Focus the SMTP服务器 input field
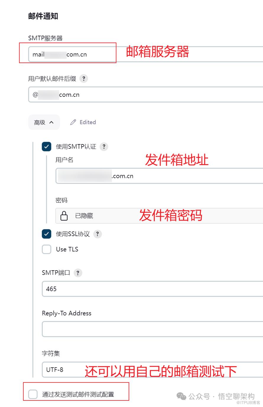The height and width of the screenshot is (407, 263). click(146, 54)
